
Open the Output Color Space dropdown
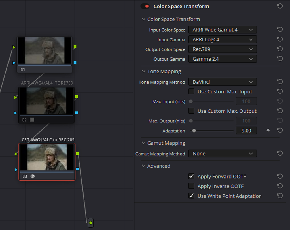click(223, 49)
